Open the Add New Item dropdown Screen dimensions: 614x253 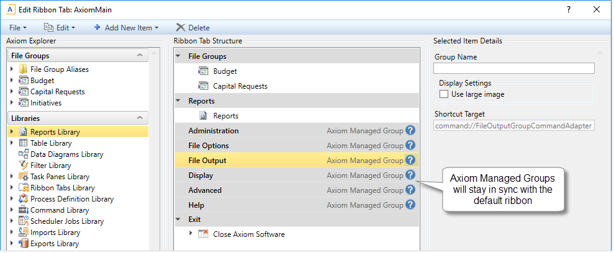126,28
